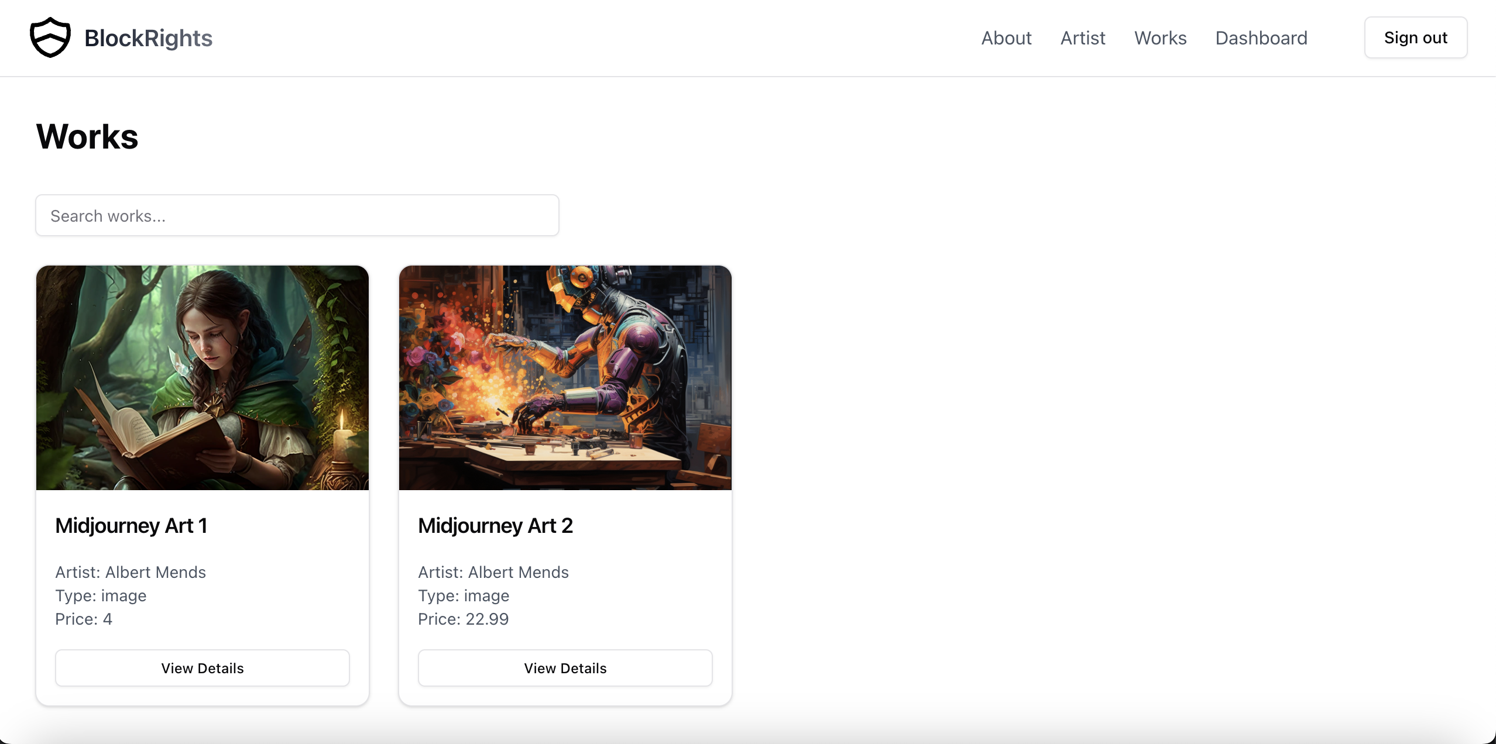Click Artist: Albert Mends on first card

point(131,572)
